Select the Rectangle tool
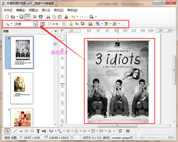 click(x=26, y=131)
